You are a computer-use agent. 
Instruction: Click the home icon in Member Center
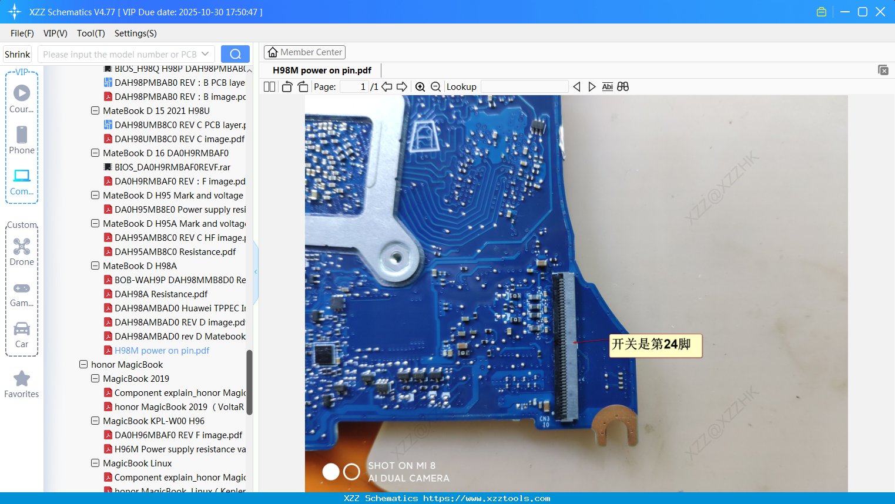click(273, 52)
